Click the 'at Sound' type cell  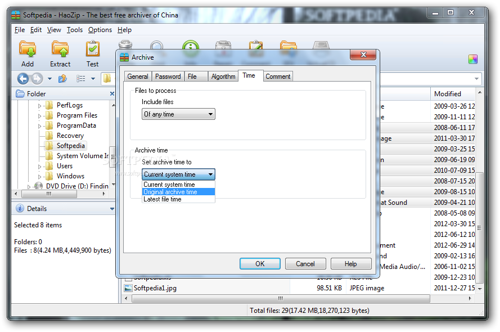coord(394,203)
